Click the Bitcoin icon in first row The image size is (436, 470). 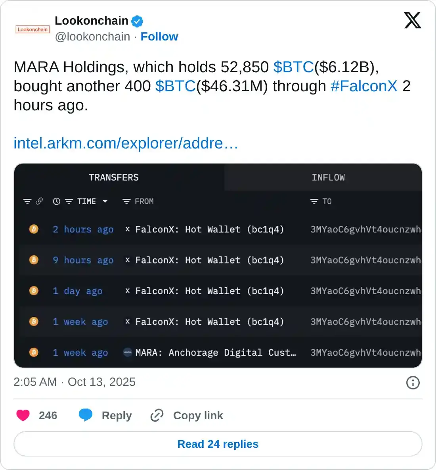click(34, 229)
